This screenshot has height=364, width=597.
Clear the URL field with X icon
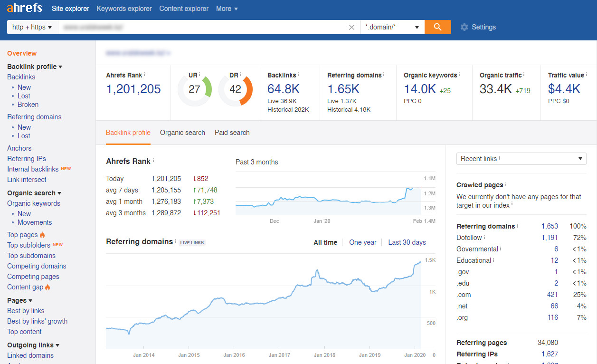pyautogui.click(x=351, y=28)
